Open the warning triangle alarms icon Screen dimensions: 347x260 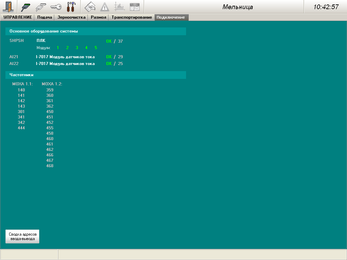click(105, 7)
